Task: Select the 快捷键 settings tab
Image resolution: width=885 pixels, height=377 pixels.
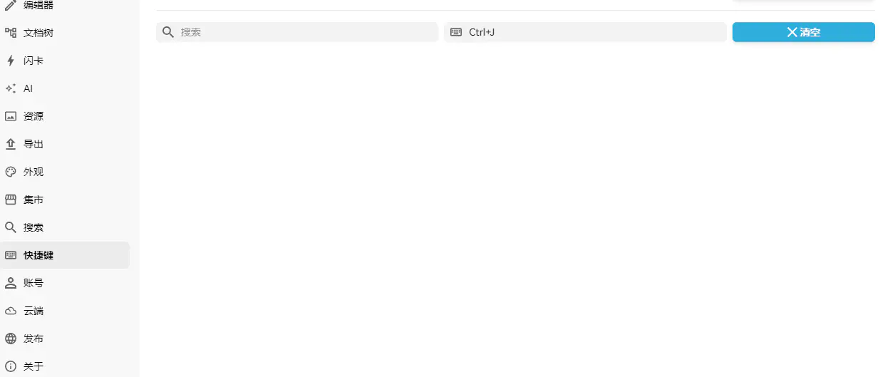Action: (65, 255)
